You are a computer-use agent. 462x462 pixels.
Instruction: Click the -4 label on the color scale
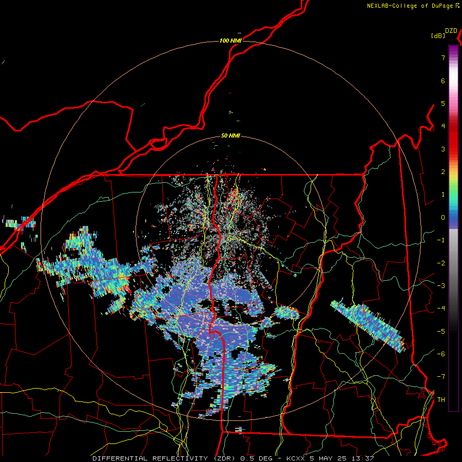[441, 309]
